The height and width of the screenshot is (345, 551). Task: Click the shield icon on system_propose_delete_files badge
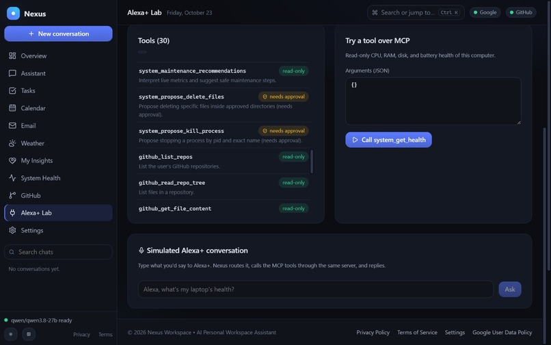[265, 97]
